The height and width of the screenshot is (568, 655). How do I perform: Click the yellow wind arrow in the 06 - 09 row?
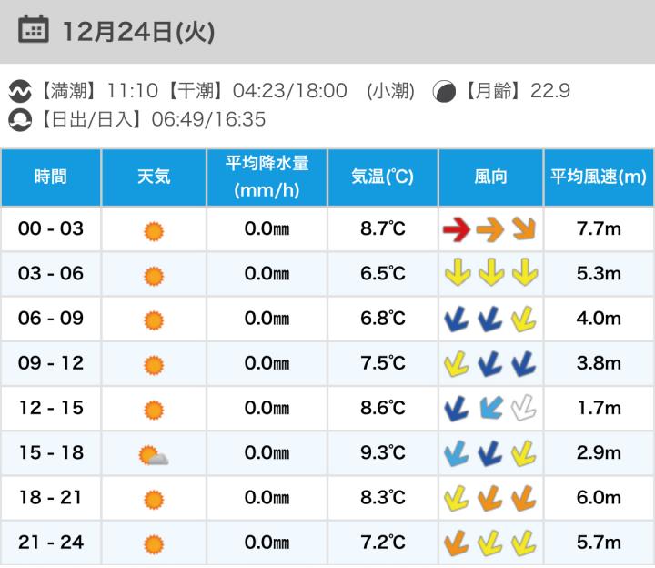pos(523,319)
